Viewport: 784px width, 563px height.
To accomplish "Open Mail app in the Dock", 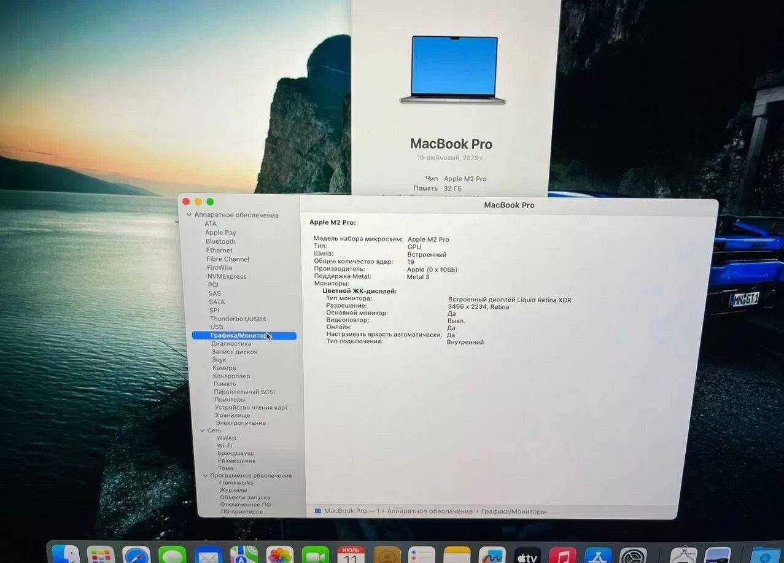I will point(208,556).
